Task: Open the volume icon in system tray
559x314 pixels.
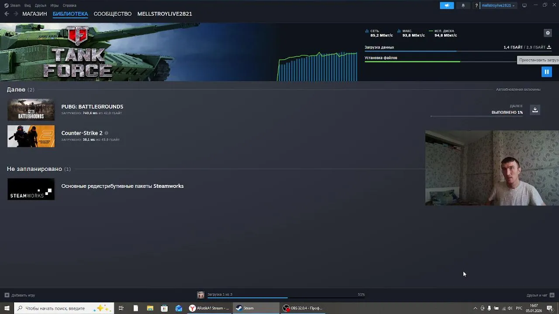Action: pyautogui.click(x=510, y=308)
